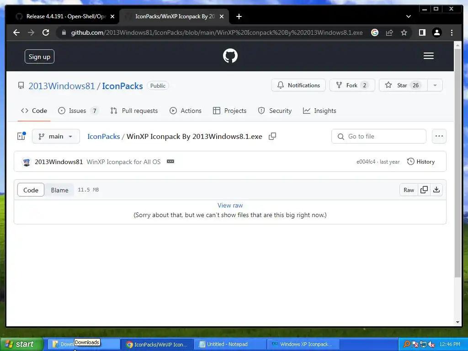Viewport: 468px width, 351px height.
Task: Click the scrollbar down arrow
Action: (457, 322)
